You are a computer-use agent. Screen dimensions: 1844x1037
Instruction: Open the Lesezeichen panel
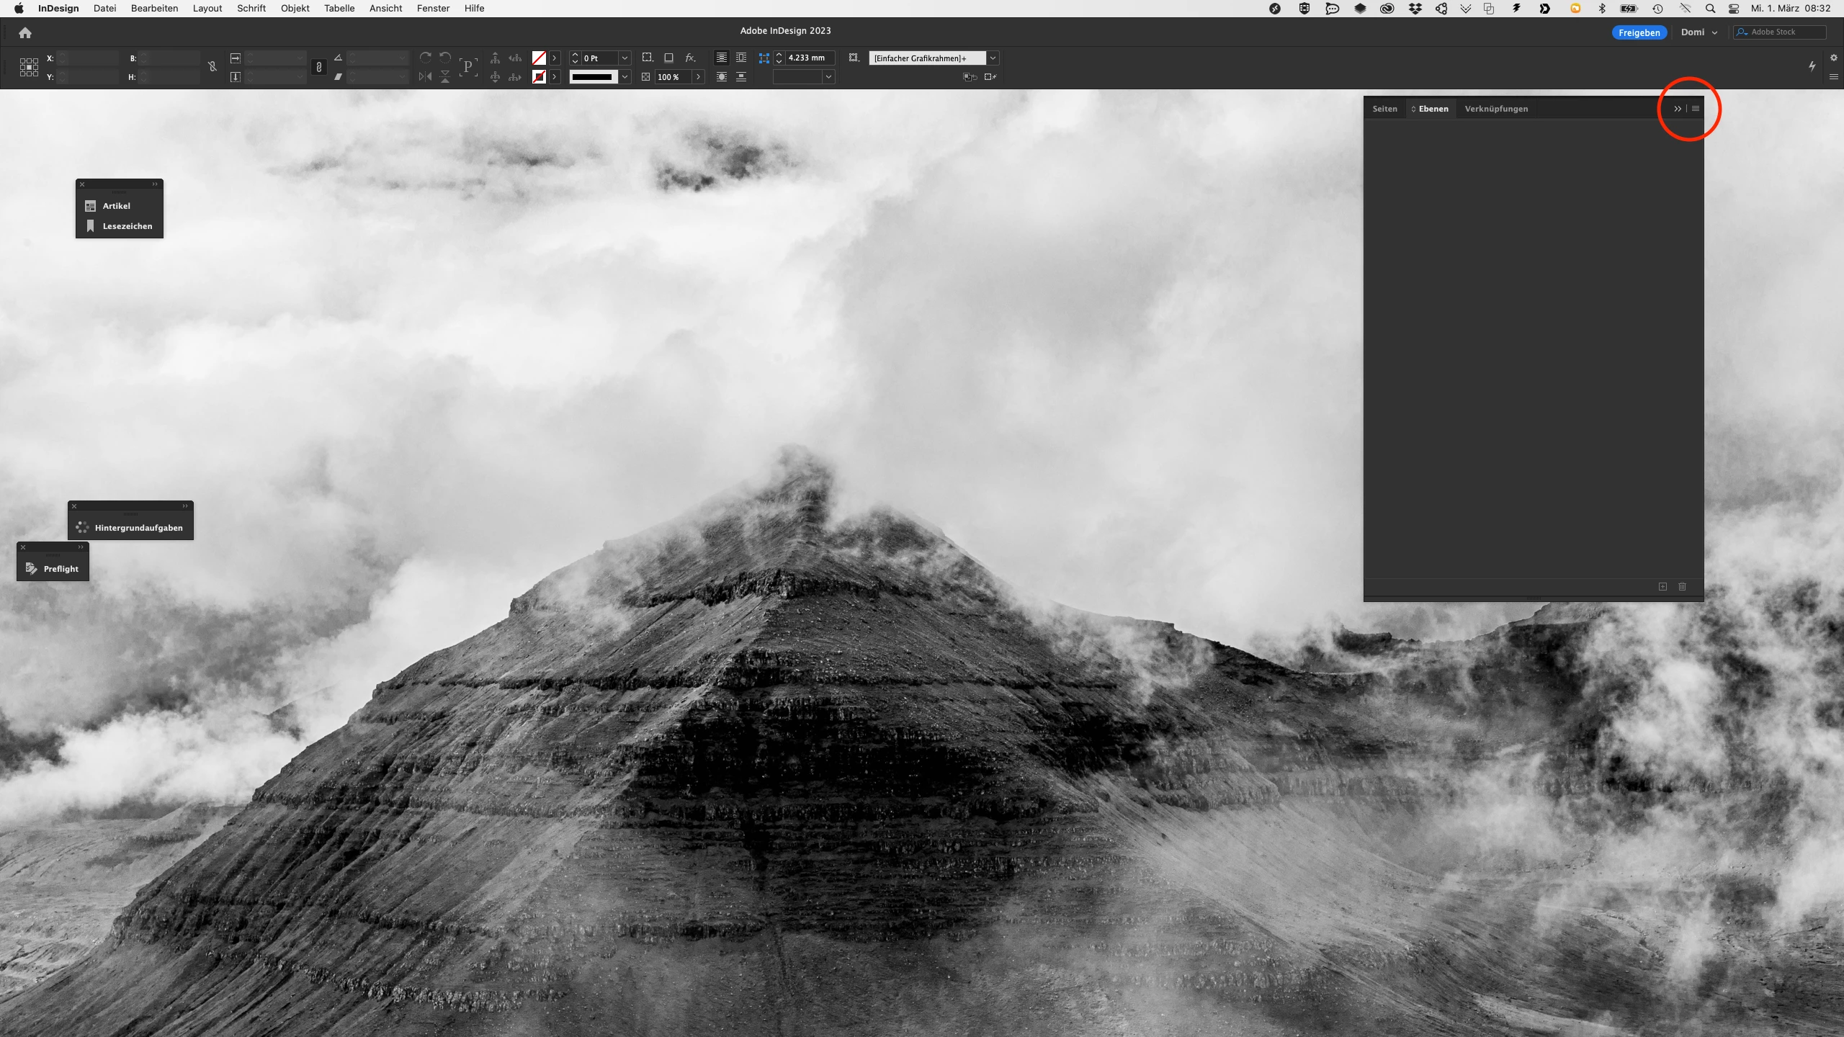point(120,226)
